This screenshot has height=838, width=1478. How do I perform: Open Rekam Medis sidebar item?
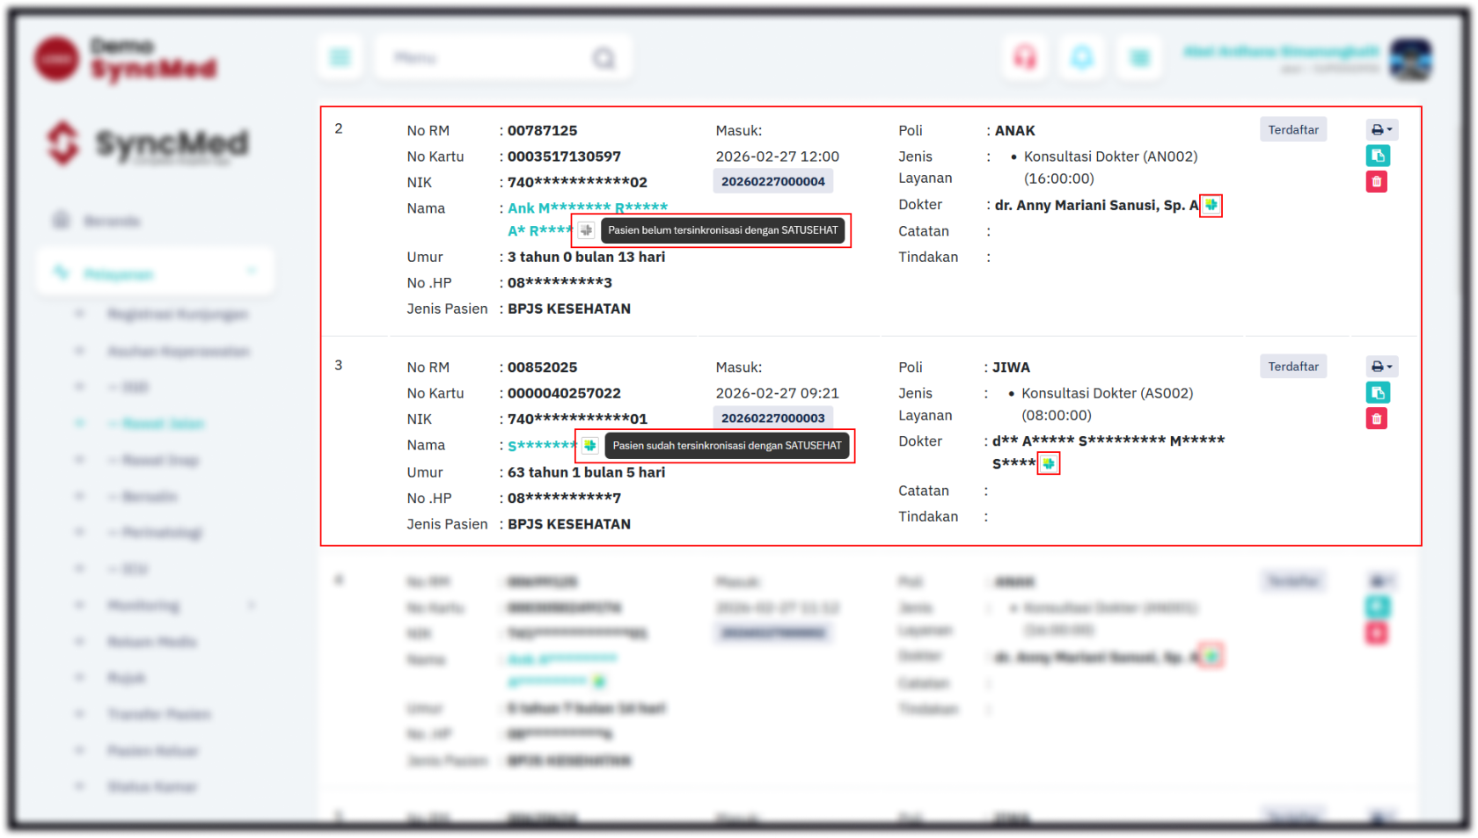click(x=151, y=642)
